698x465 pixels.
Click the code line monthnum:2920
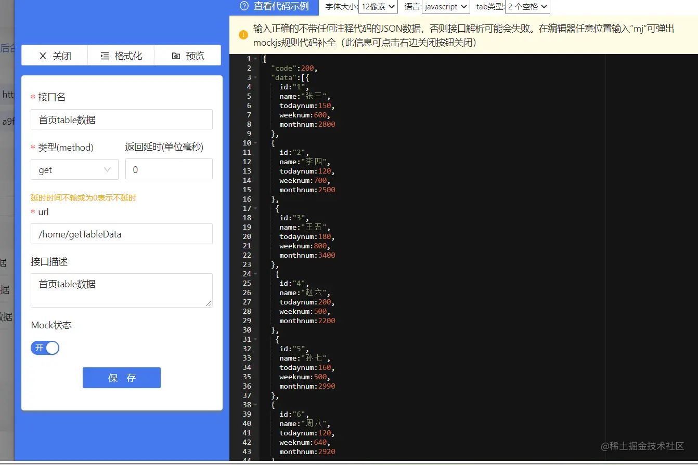click(x=307, y=451)
